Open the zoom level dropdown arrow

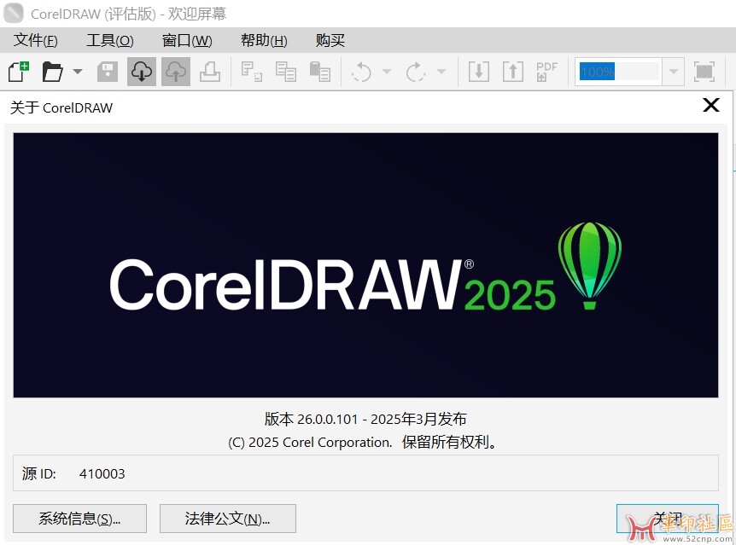click(673, 72)
